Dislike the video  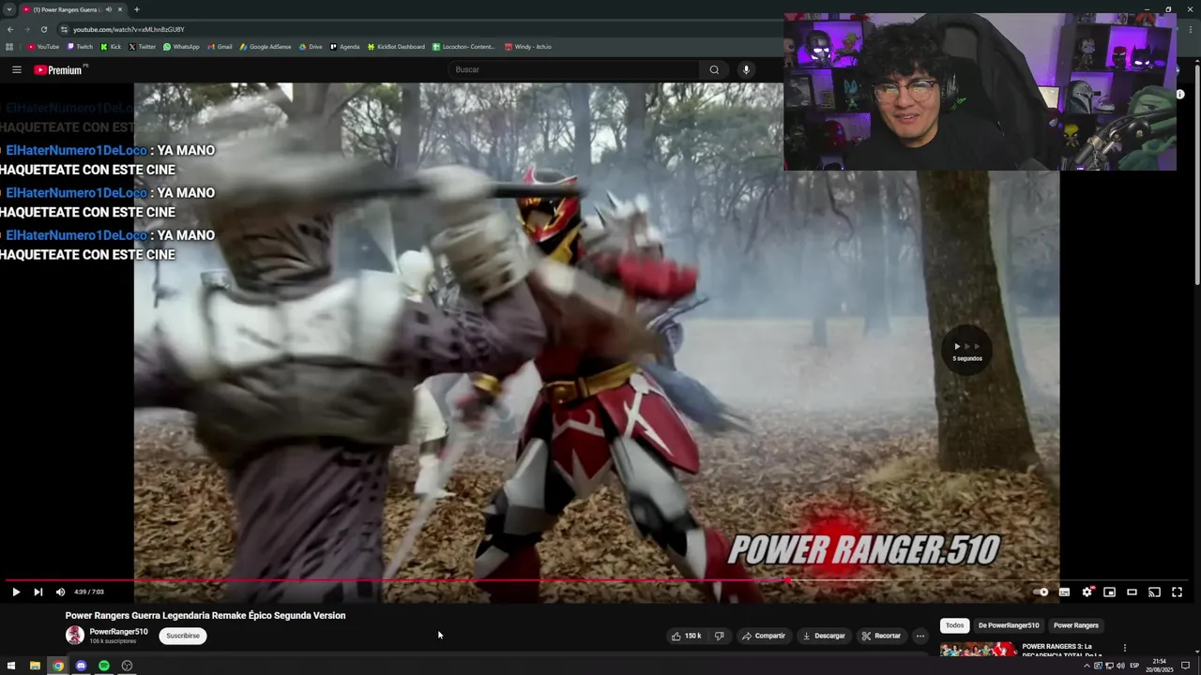click(x=719, y=636)
